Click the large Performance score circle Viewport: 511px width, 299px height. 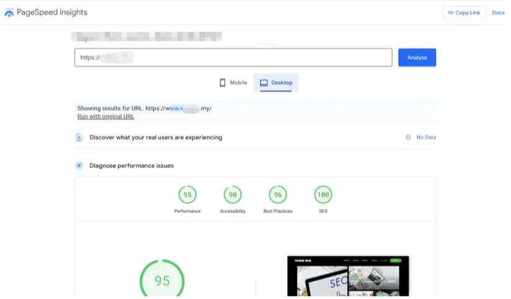pos(162,280)
